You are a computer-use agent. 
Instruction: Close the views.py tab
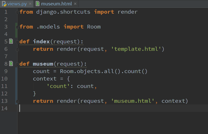(x=30, y=4)
